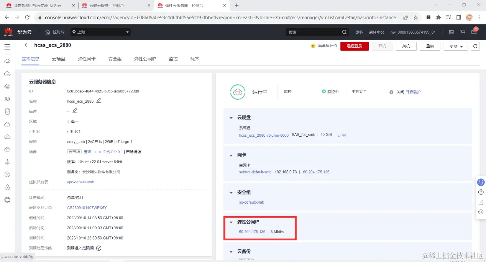Click the 关机 button
Screen dimensions: 486x262
click(x=406, y=46)
